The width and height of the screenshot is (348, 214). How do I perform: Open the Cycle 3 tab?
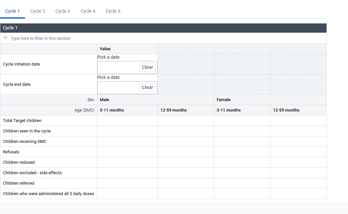[x=63, y=11]
